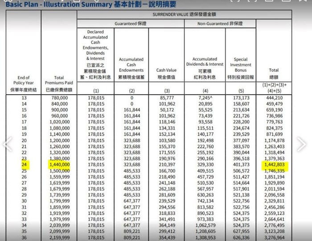Select the SURRENDER VALUE header bar

(x=184, y=15)
